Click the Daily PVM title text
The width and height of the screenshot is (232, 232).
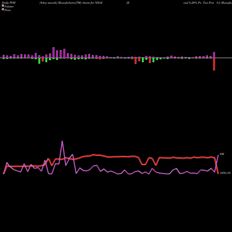pyautogui.click(x=9, y=3)
